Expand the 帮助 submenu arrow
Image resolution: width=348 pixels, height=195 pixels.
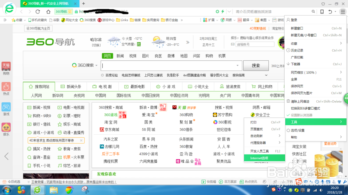[x=341, y=137]
